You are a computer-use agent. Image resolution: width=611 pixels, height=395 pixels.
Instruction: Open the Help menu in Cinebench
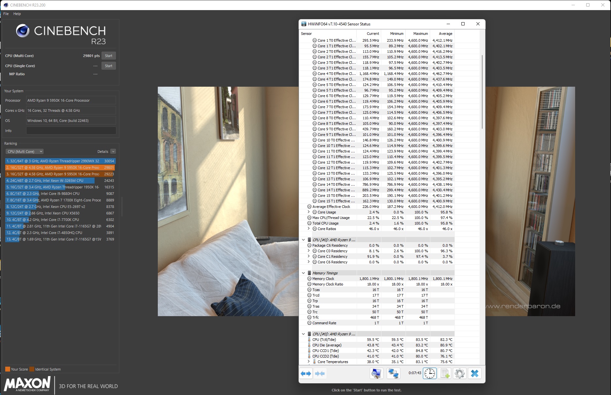coord(17,14)
